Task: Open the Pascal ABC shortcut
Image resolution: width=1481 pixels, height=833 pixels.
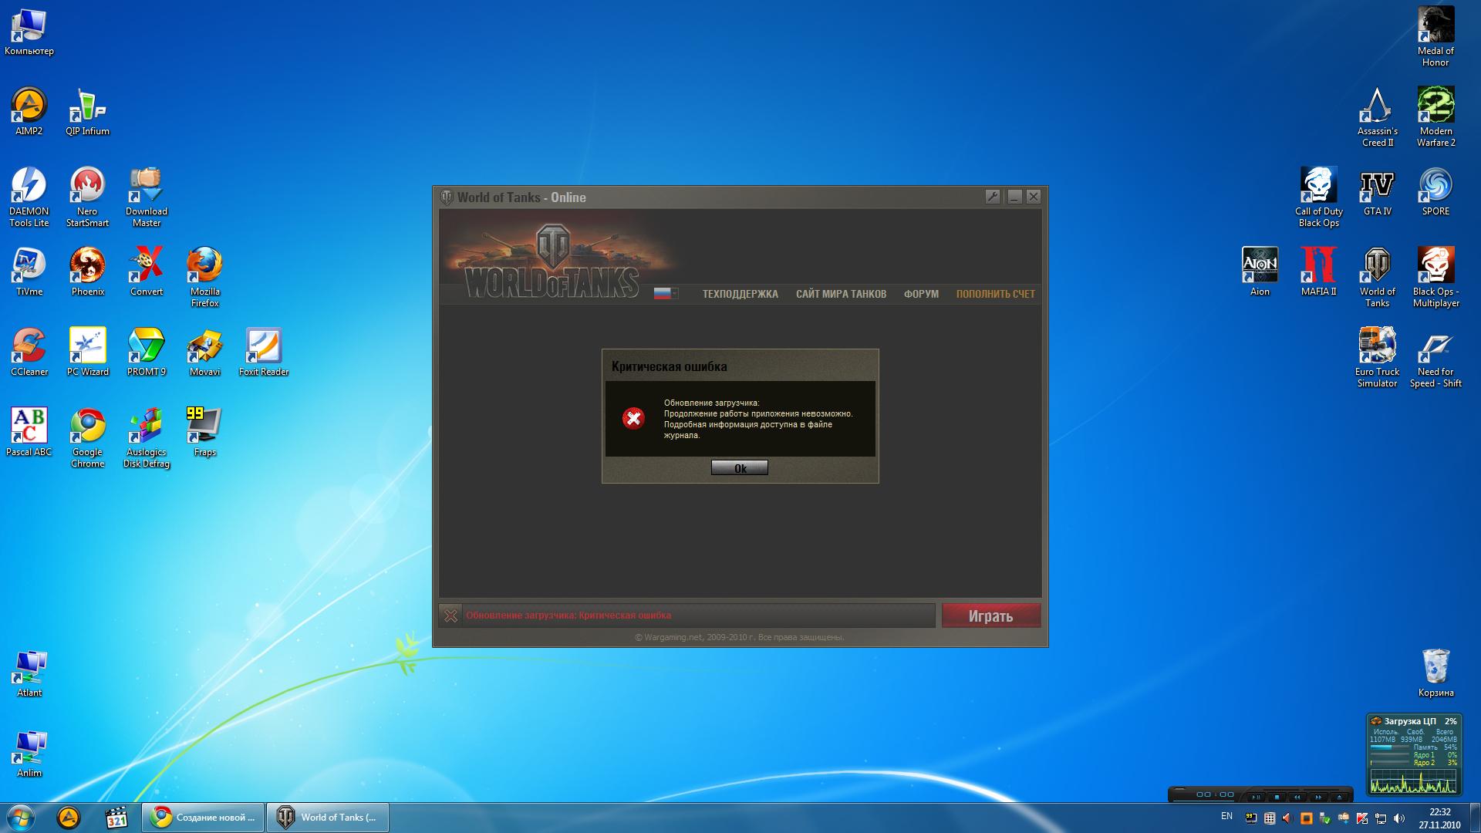Action: click(x=29, y=433)
